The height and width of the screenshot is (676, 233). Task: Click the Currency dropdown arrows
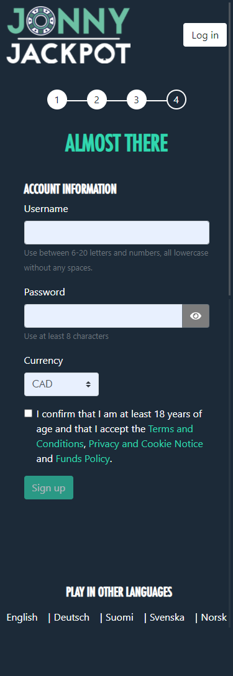[88, 384]
